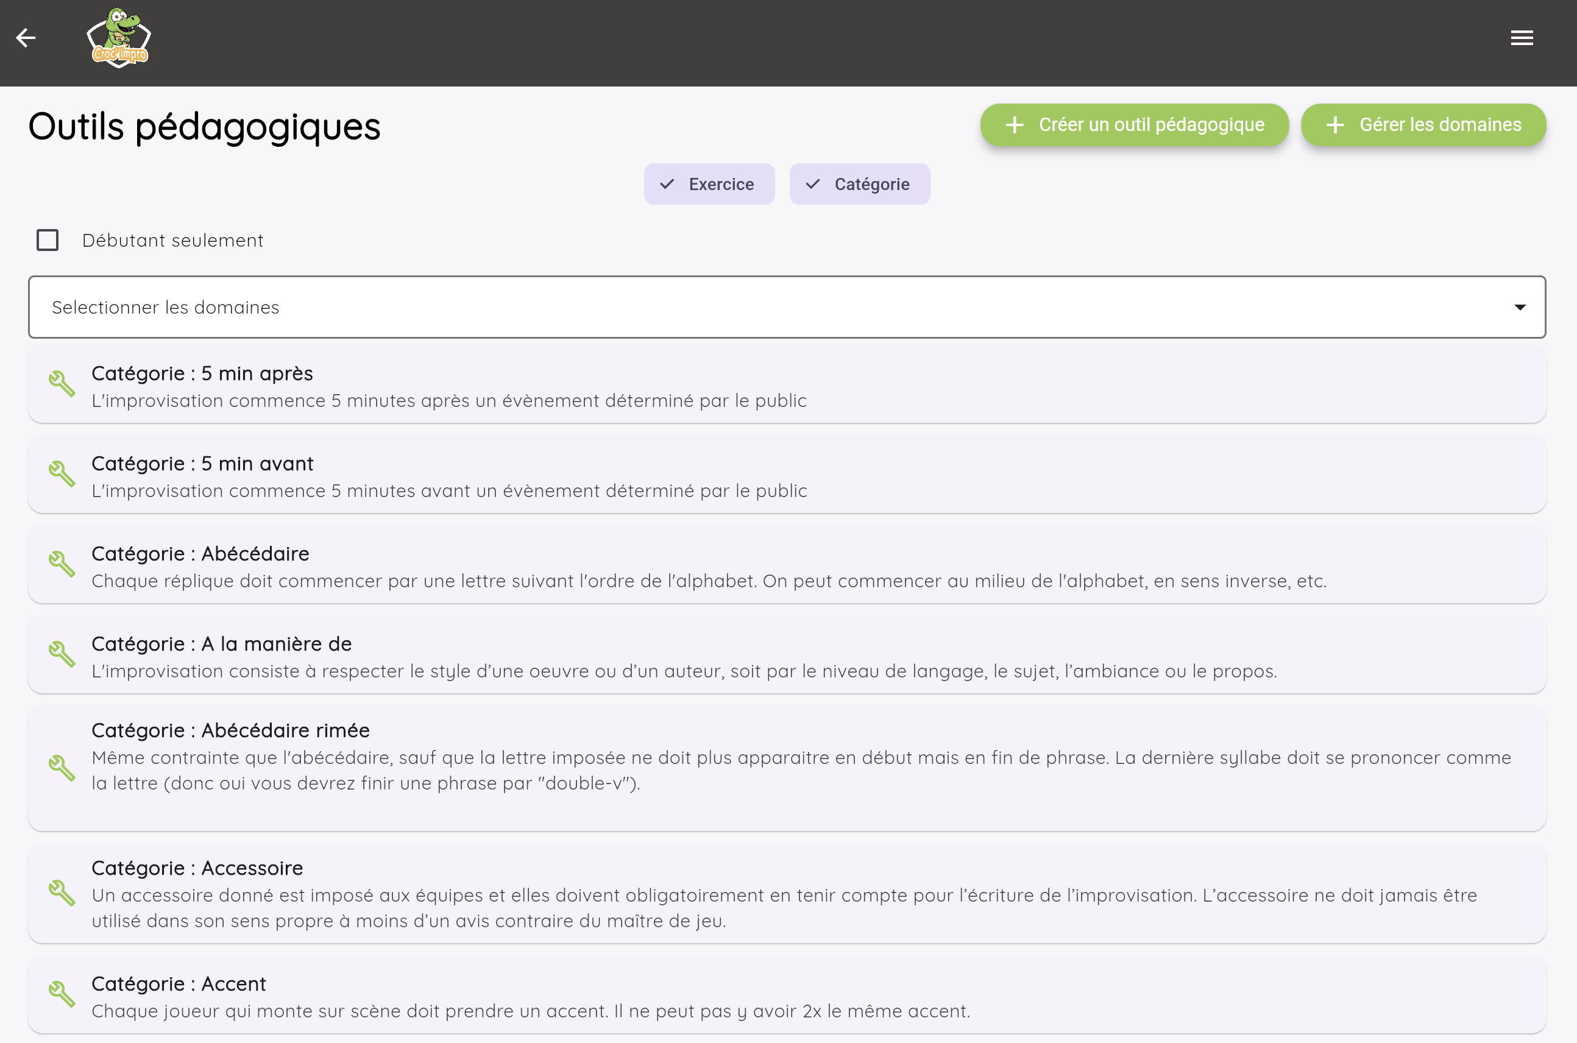Select Catégorie : Accent list item
The width and height of the screenshot is (1577, 1043).
(x=786, y=995)
